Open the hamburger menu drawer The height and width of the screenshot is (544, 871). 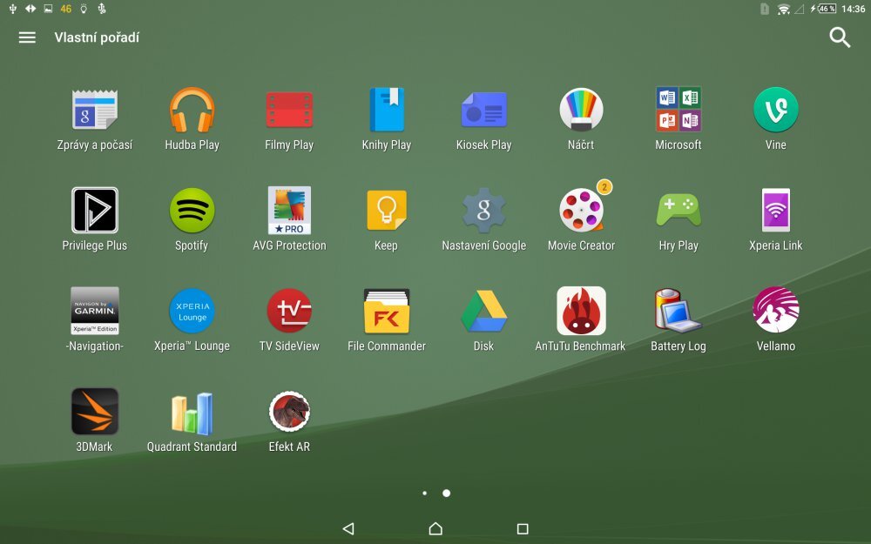point(27,37)
